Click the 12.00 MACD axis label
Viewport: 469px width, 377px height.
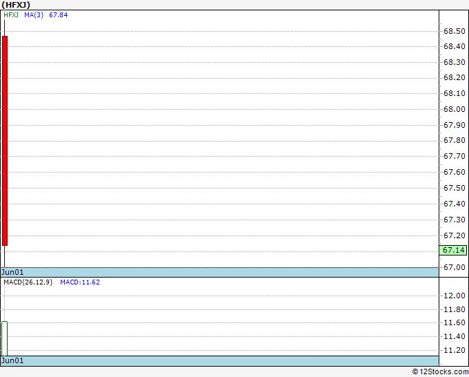point(454,296)
